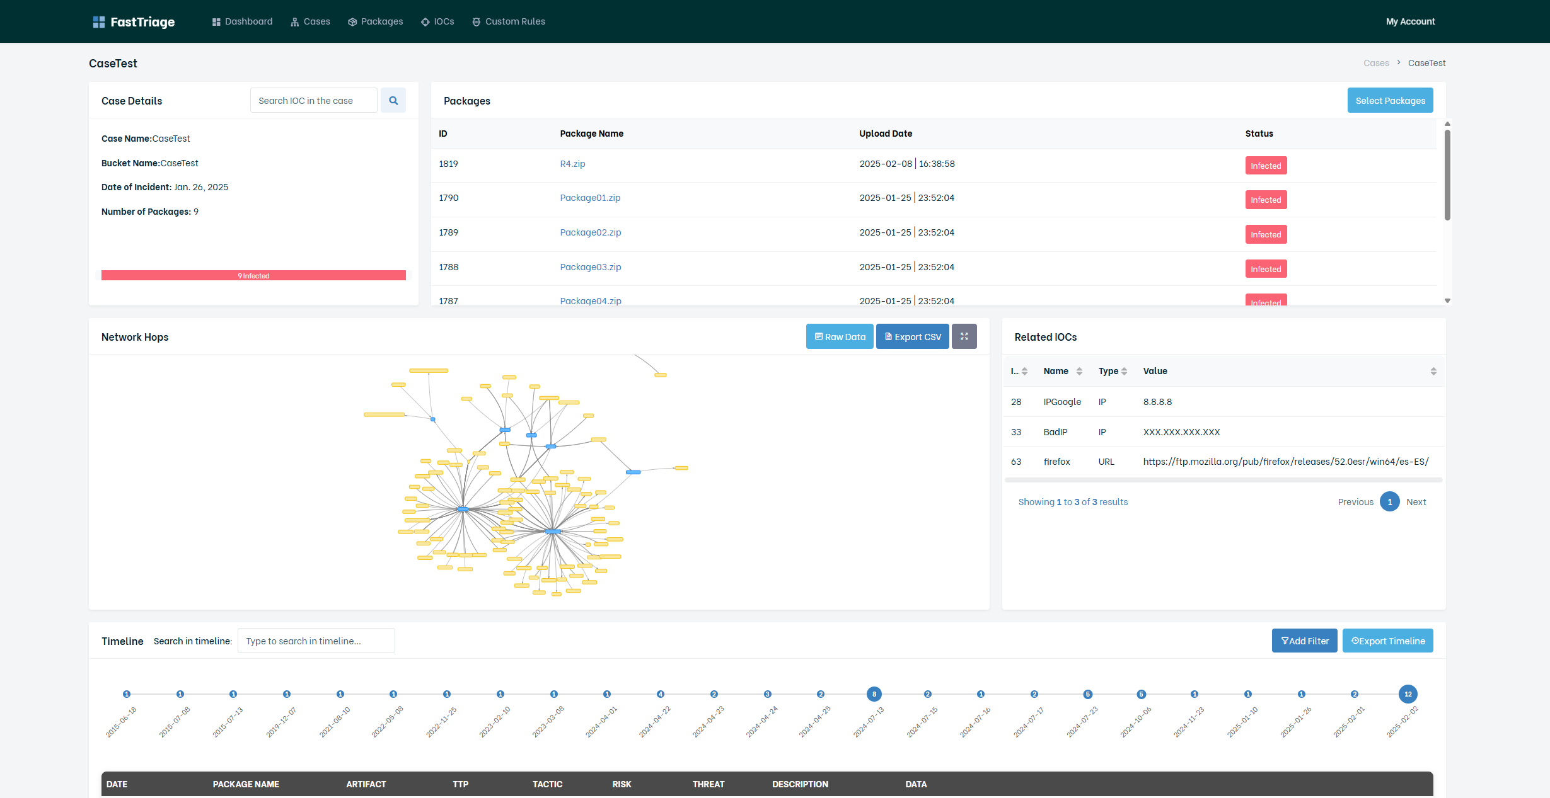Expand Network Hops graph fullscreen
Screen dimensions: 1550x798
coord(964,336)
